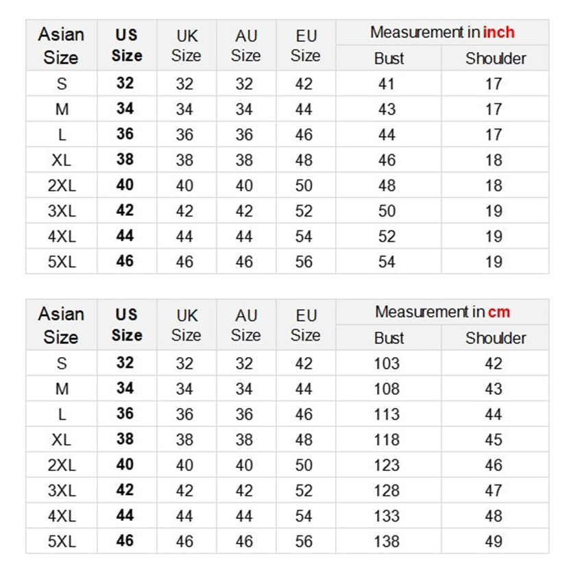The image size is (571, 571).
Task: Click the 'EU Size' header in inch table
Action: click(305, 45)
